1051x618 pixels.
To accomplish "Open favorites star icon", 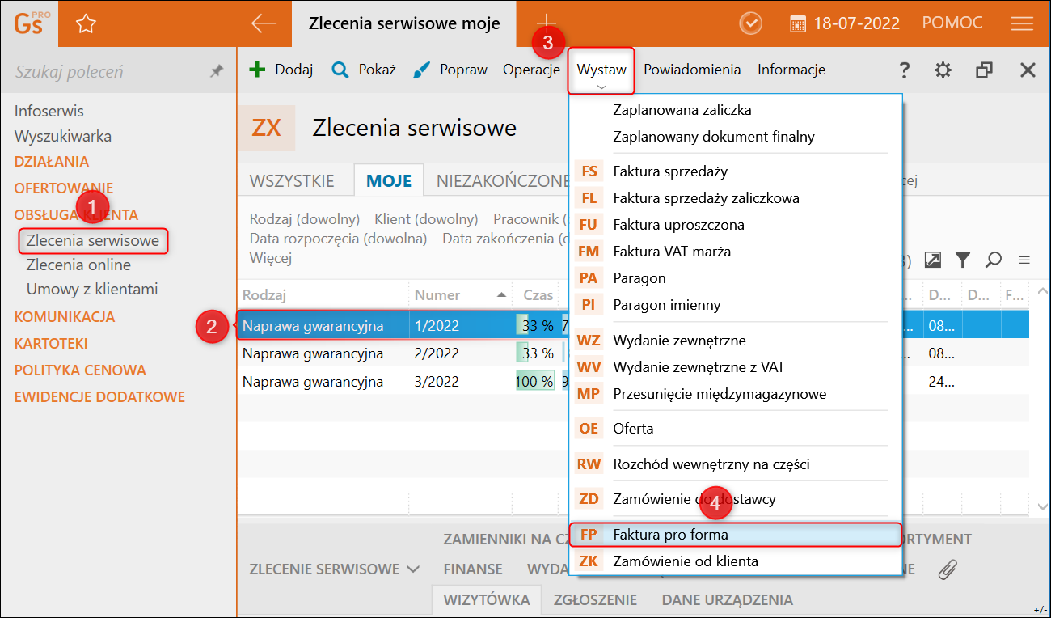I will click(x=86, y=24).
